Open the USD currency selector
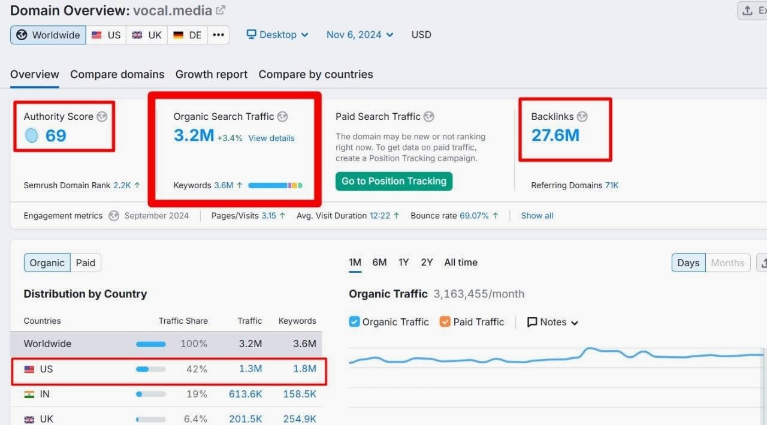Screen dimensions: 767x425 tap(421, 35)
